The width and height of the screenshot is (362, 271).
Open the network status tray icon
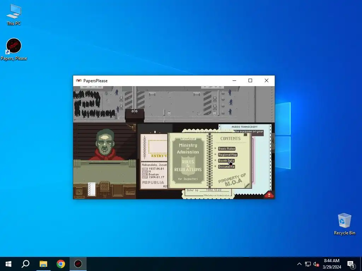308,264
